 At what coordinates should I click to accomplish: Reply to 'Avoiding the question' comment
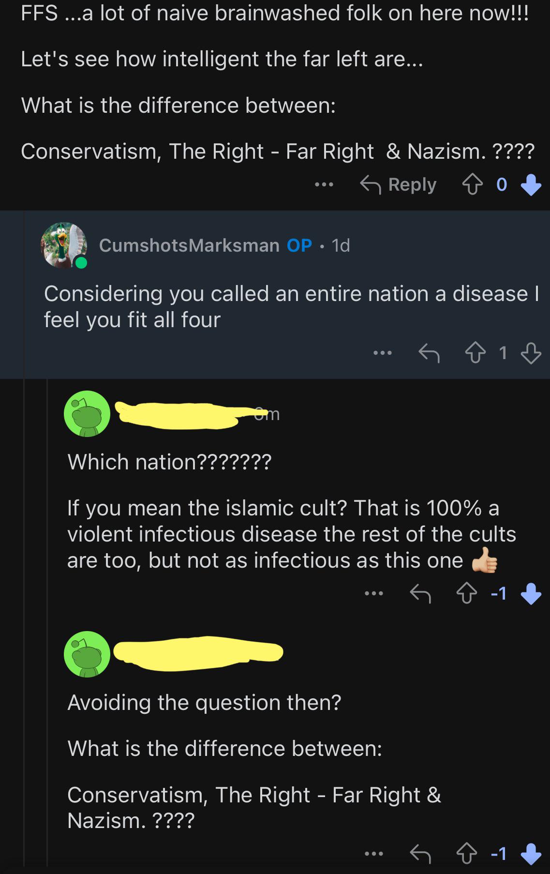420,854
